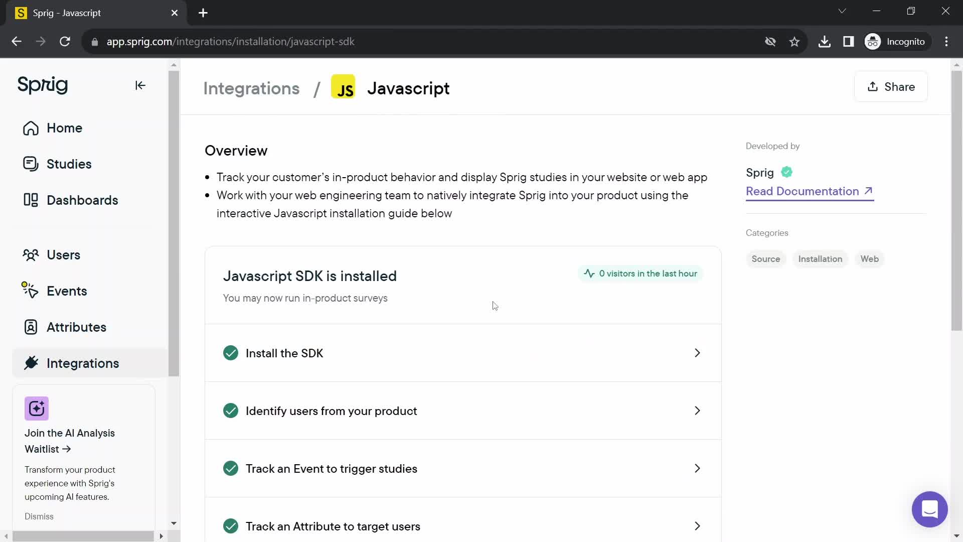This screenshot has height=542, width=963.
Task: Collapse the Sprig sidebar with arrow icon
Action: (x=140, y=85)
